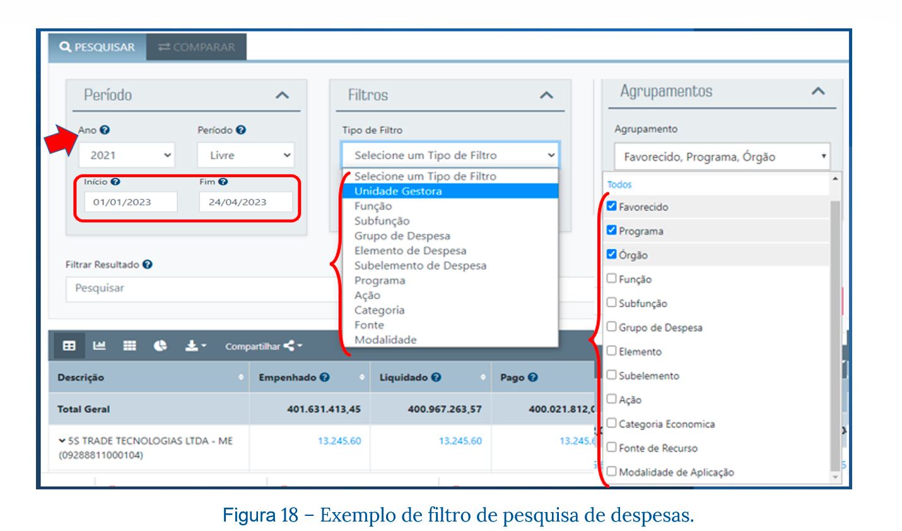Check the Função grouping checkbox
902x531 pixels.
(x=611, y=278)
